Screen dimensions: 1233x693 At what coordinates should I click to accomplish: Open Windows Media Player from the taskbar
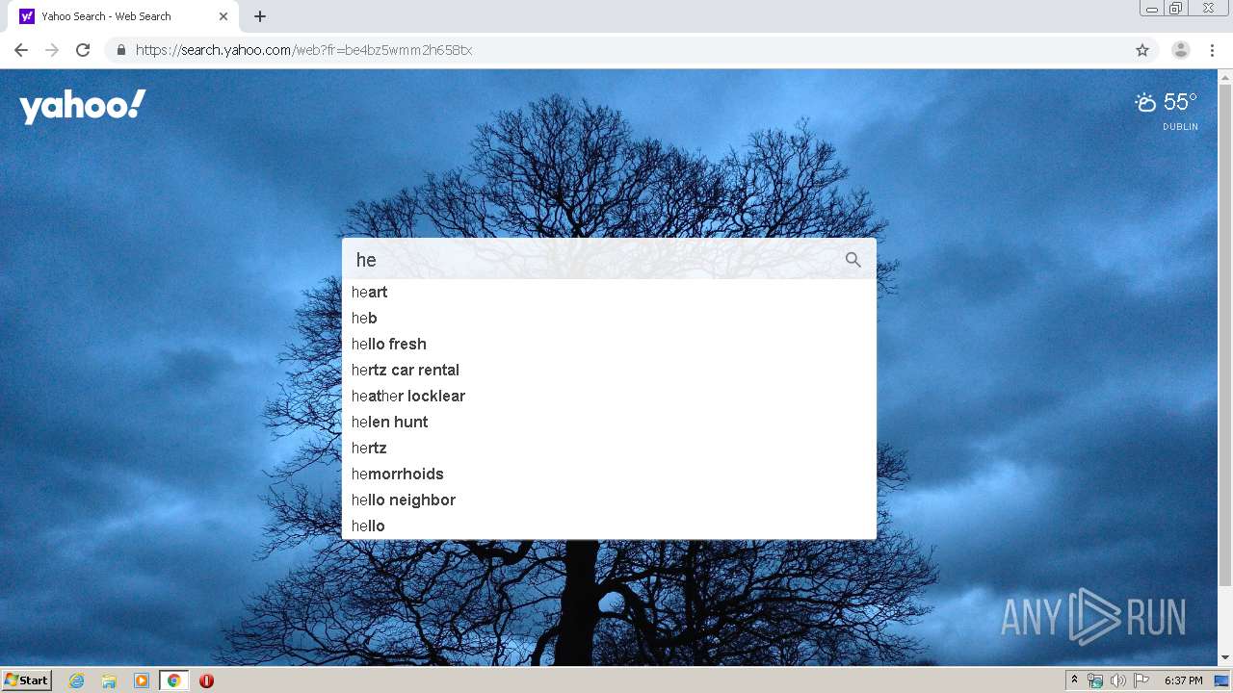pyautogui.click(x=142, y=680)
